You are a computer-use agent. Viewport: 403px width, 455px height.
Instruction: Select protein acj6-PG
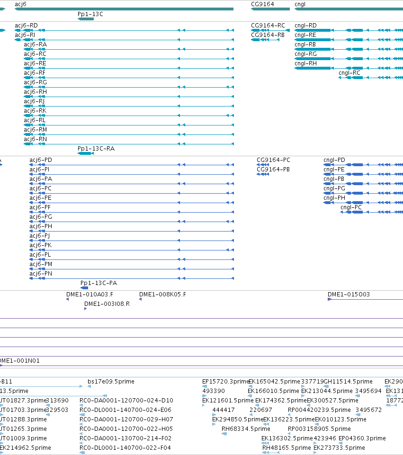pos(41,217)
